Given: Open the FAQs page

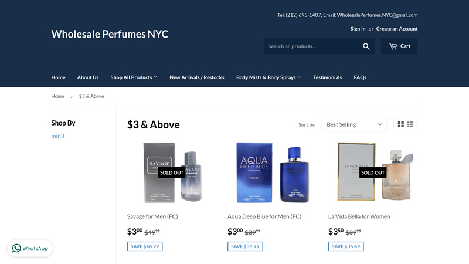Looking at the screenshot, I should pos(360,77).
